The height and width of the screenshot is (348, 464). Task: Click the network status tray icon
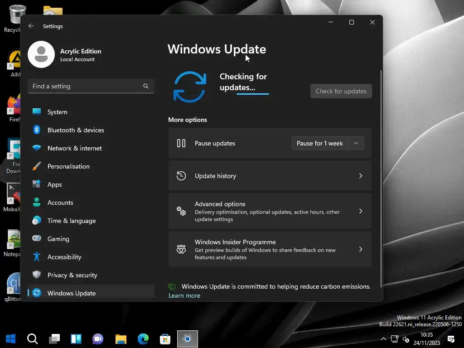(x=395, y=339)
